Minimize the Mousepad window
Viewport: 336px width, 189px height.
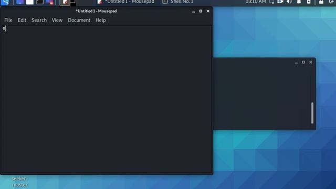pos(194,12)
